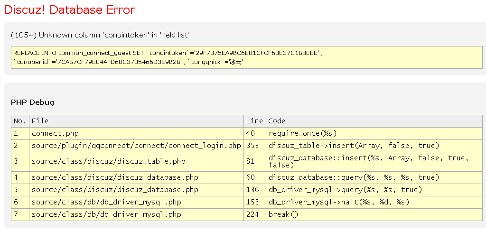The image size is (486, 231).
Task: Select the connect_login.php file path cell
Action: click(136, 146)
